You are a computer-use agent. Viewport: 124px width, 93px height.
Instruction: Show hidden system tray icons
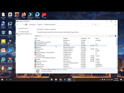tap(100, 80)
